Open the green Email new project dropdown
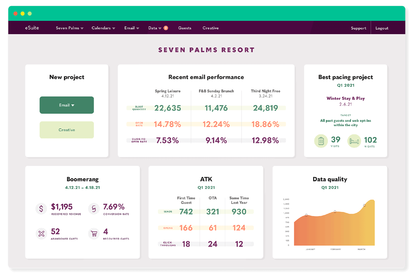 [x=67, y=105]
